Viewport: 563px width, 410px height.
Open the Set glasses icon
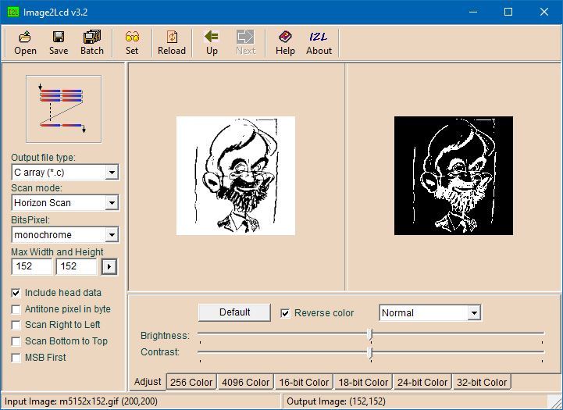pyautogui.click(x=132, y=43)
